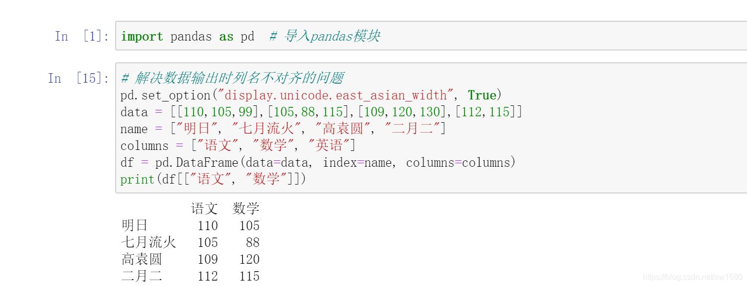Click output row label 七月流火
This screenshot has height=286, width=747.
point(148,242)
